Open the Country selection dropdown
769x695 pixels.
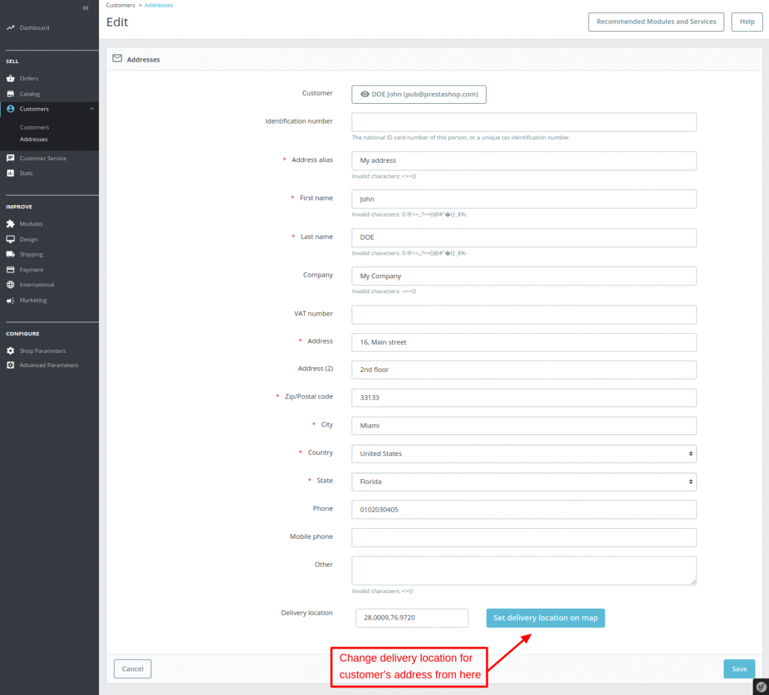(524, 453)
